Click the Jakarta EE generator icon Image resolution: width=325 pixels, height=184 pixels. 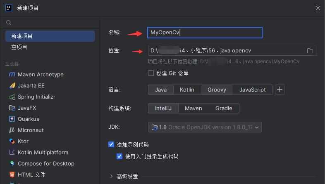[12, 85]
